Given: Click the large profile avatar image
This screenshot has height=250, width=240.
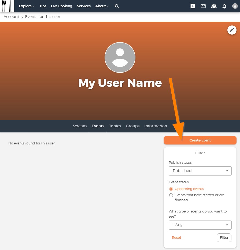Looking at the screenshot, I should pos(120,57).
